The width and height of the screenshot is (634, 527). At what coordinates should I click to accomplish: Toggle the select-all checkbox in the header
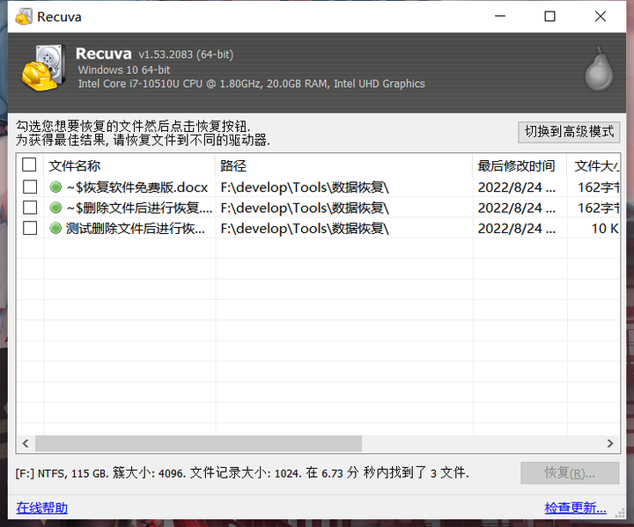pos(30,165)
